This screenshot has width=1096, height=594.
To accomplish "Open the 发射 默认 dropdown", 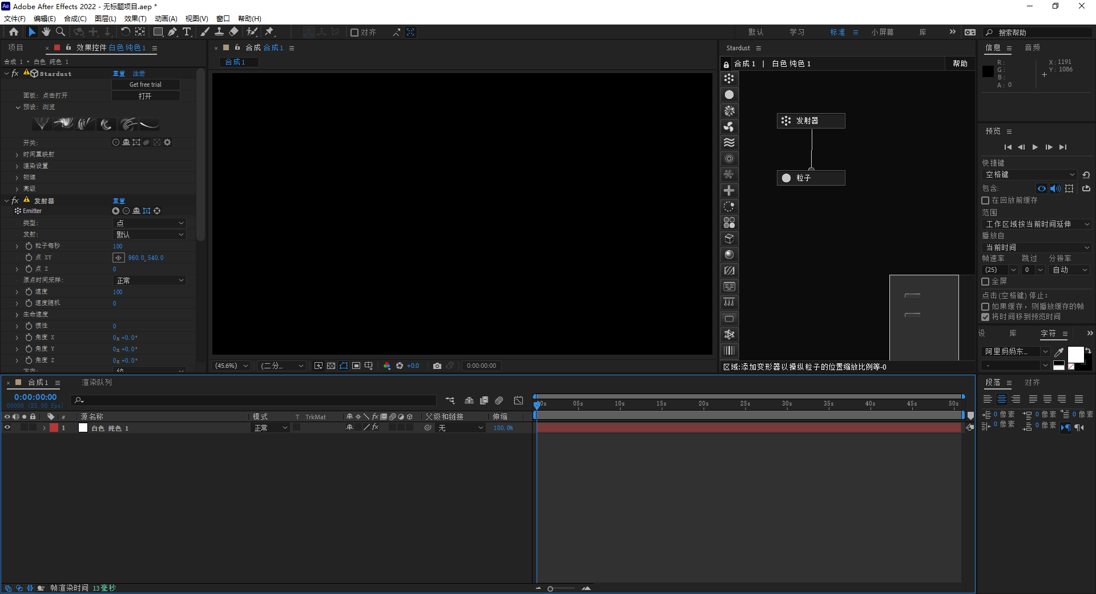I will pos(150,235).
